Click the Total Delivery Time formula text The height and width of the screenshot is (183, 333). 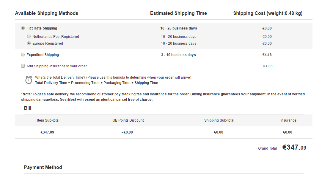click(x=97, y=83)
